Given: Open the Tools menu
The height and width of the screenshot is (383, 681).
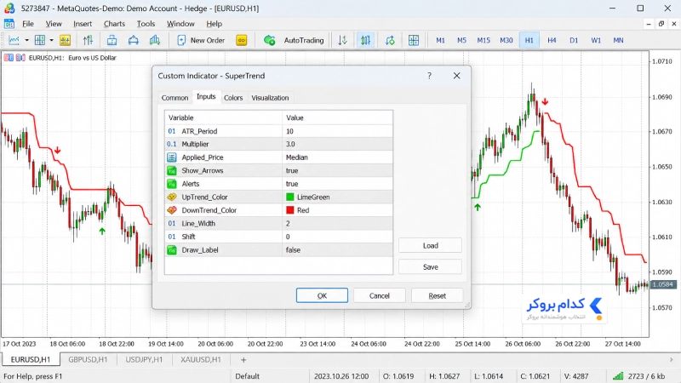Looking at the screenshot, I should [x=146, y=24].
